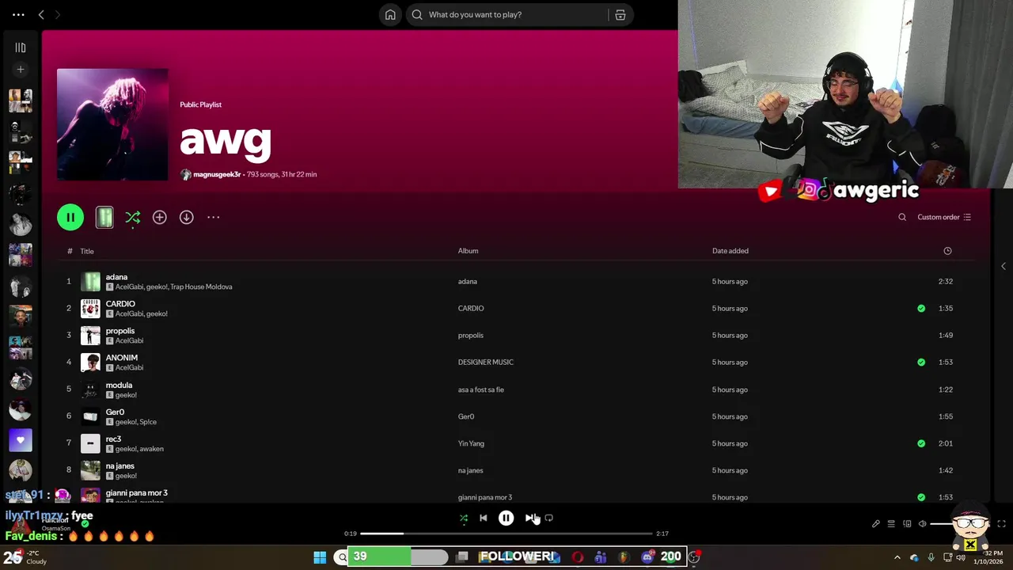Screen dimensions: 1013x570
Task: Open more options for awg playlist
Action: pyautogui.click(x=214, y=217)
